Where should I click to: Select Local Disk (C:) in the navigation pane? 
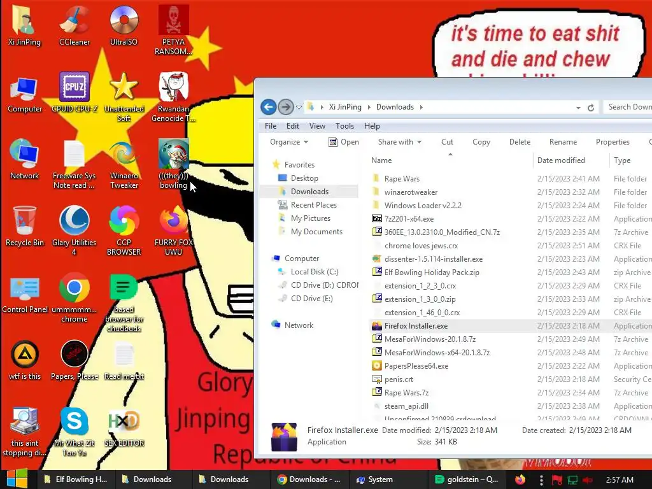(315, 271)
